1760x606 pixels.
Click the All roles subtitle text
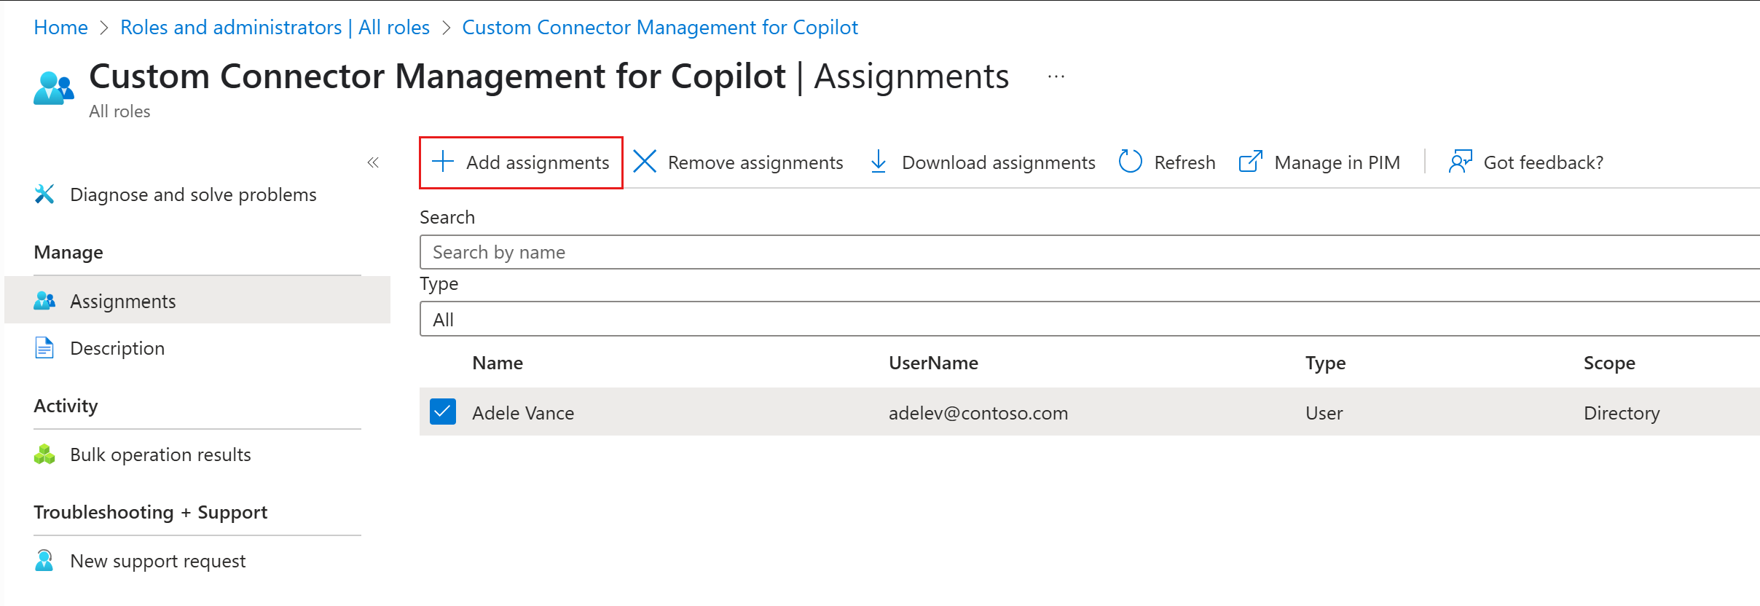click(x=119, y=111)
